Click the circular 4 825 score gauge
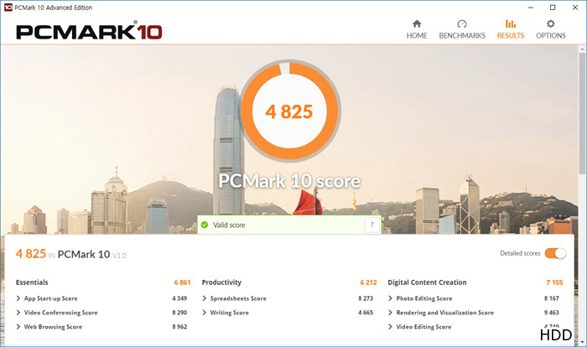Screen dimensions: 587x347 (x=289, y=111)
